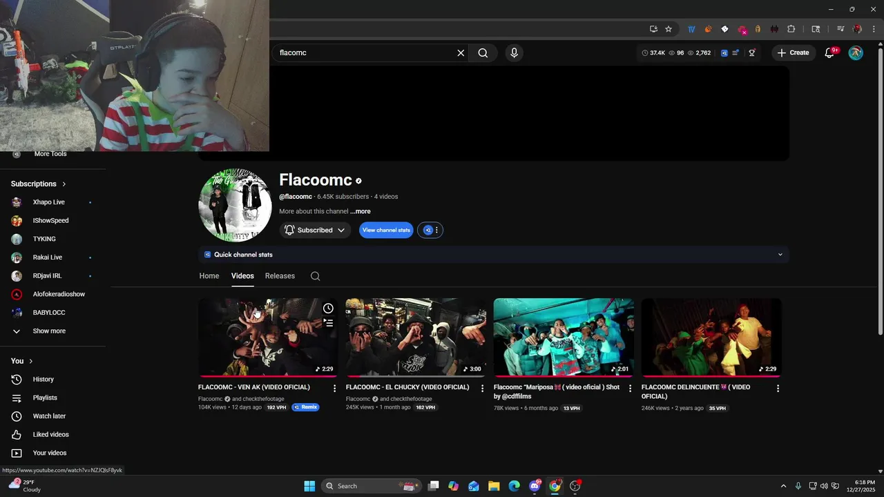Open YouTube notifications bell
Screen dimensions: 884x497
[x=830, y=52]
